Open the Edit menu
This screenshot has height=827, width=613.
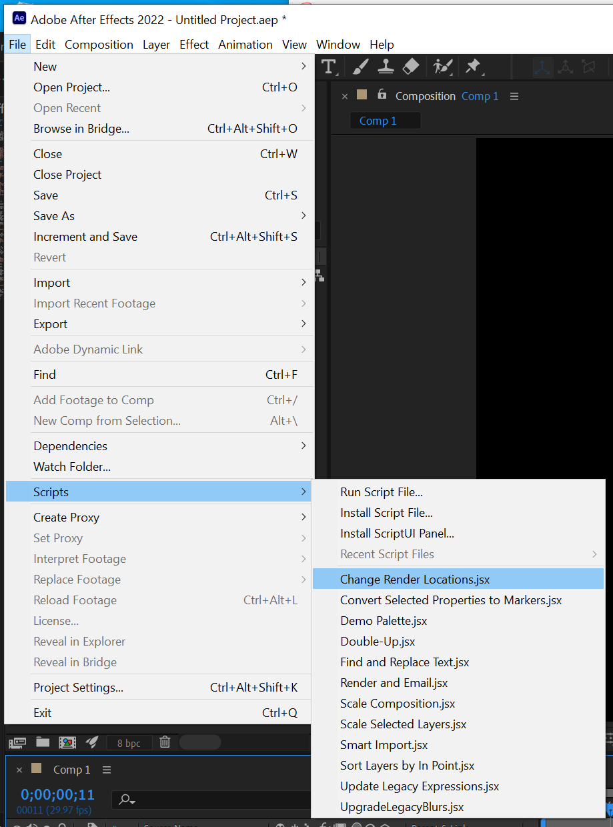click(x=45, y=45)
